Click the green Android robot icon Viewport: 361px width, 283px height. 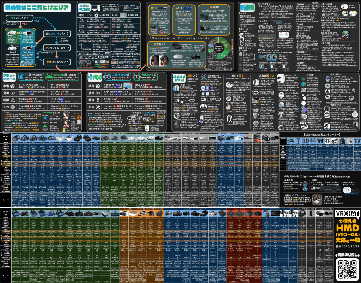click(50, 77)
